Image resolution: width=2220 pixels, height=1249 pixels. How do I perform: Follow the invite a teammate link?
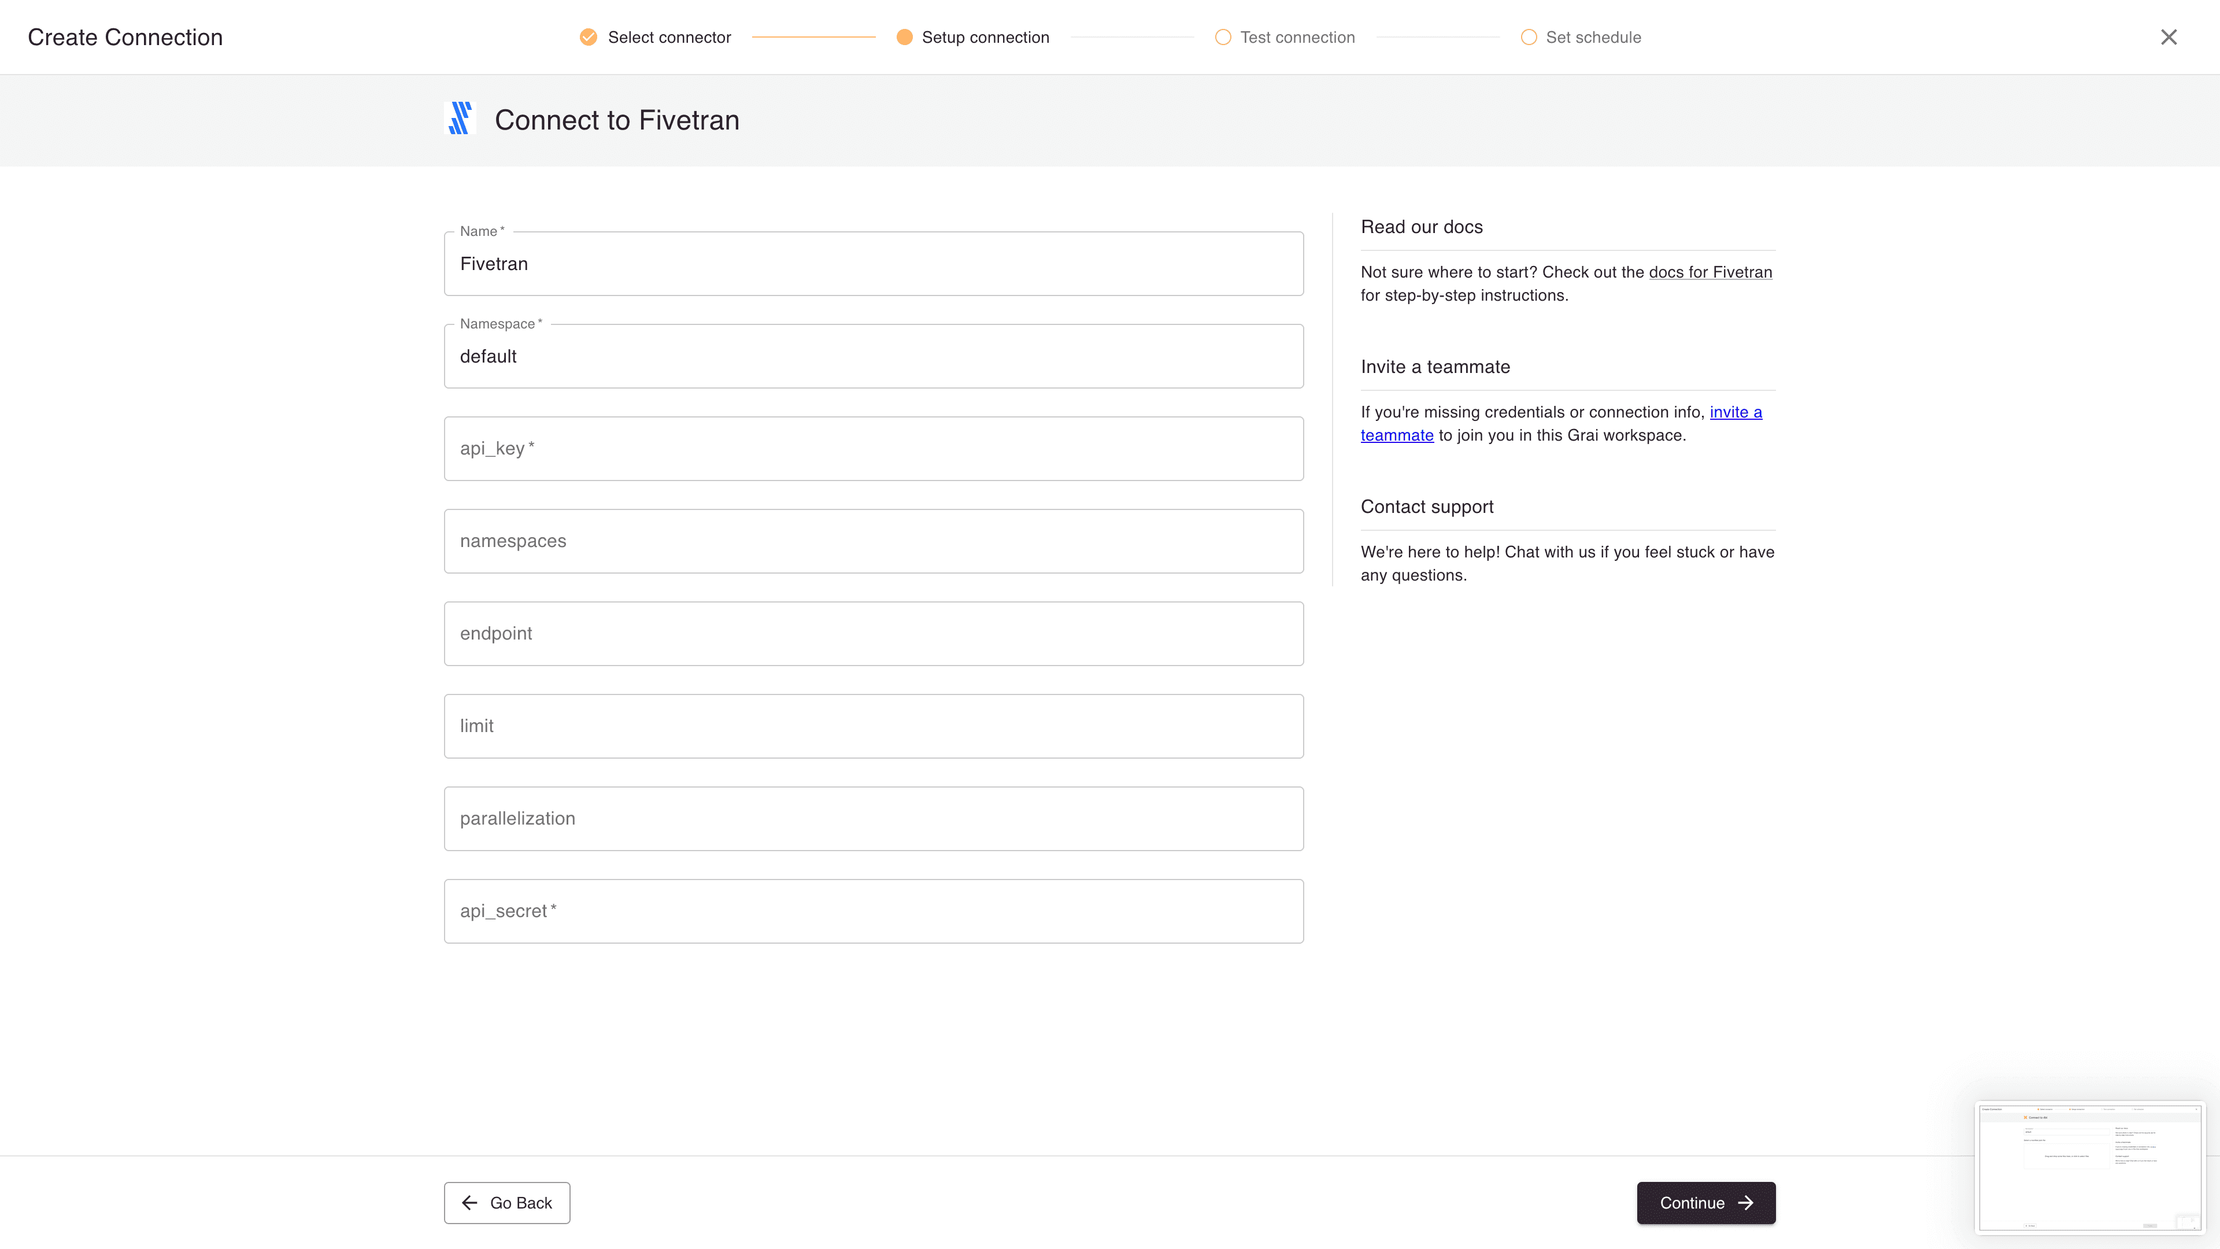click(x=1735, y=412)
